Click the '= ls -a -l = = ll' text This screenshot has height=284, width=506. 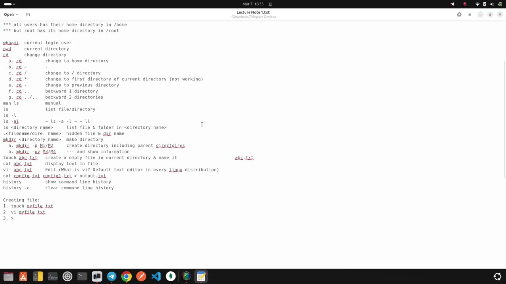coord(67,121)
